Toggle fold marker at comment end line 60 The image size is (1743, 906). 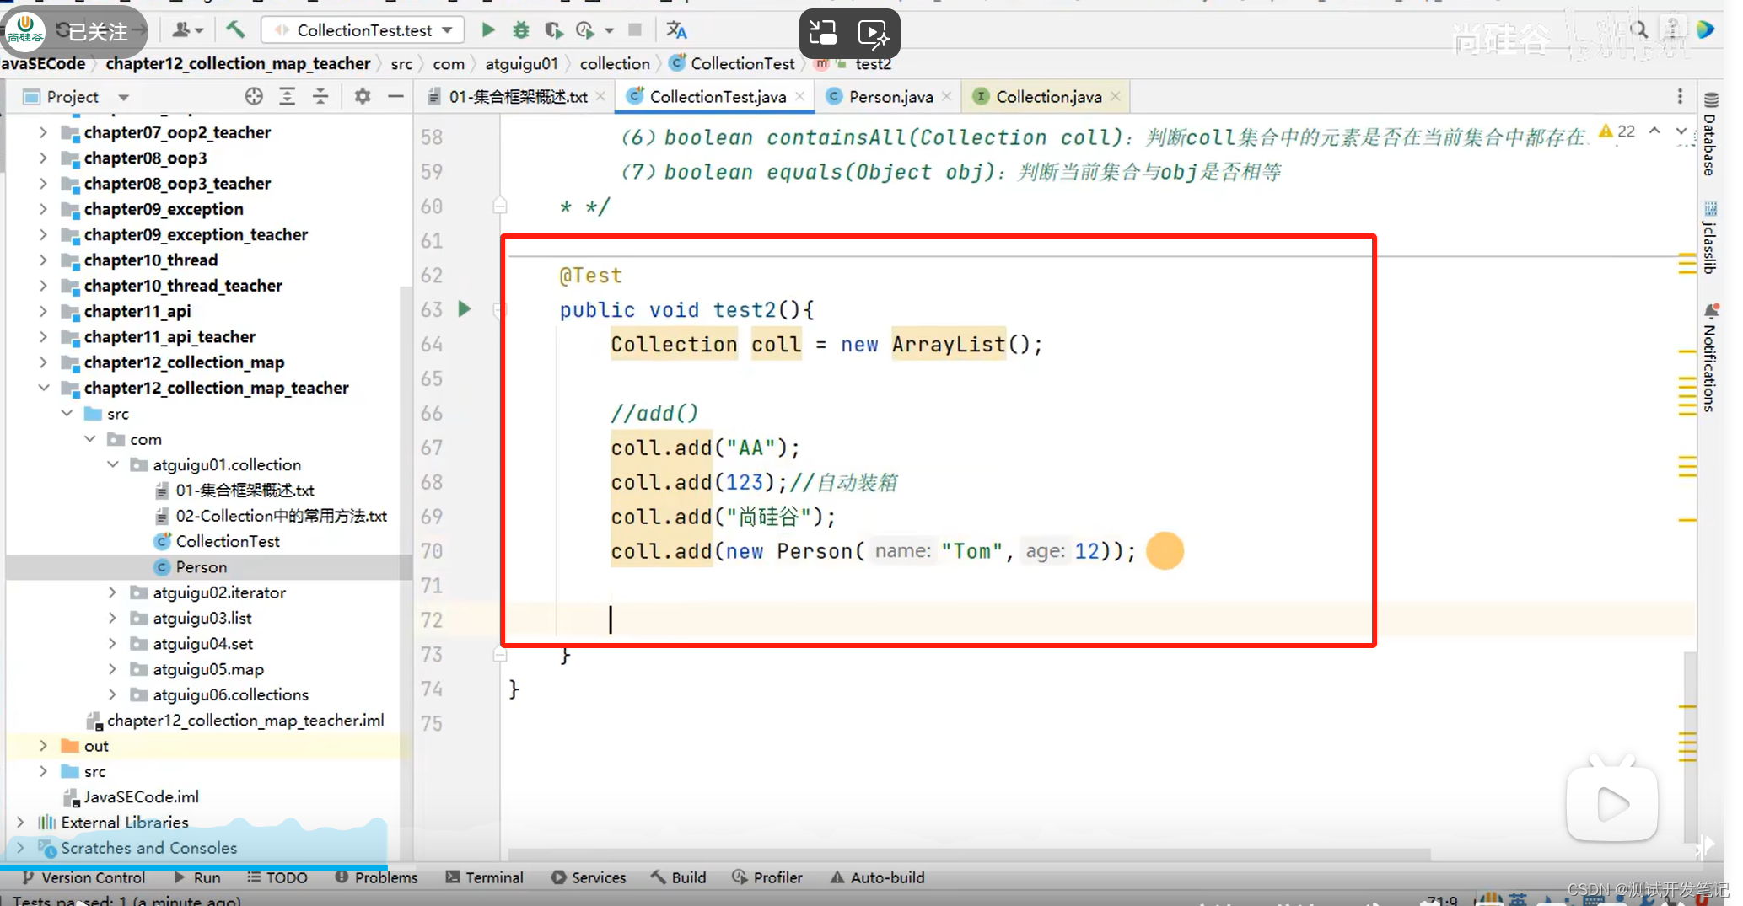(499, 206)
